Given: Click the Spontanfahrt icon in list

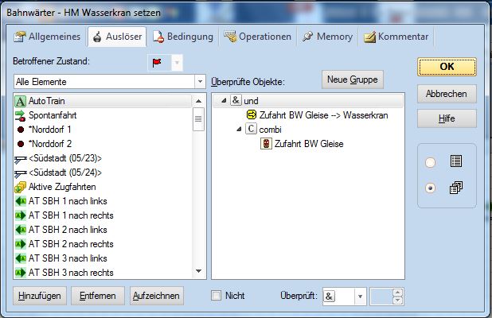Looking at the screenshot, I should (20, 115).
